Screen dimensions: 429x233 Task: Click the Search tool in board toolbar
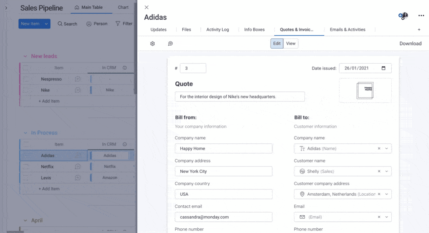click(67, 24)
